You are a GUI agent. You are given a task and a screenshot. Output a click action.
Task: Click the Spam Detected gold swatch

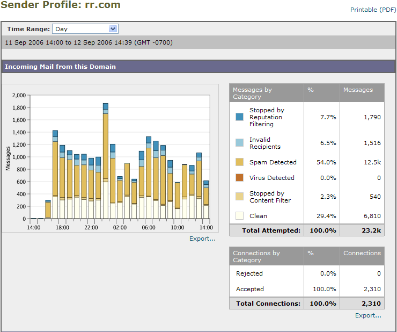click(x=239, y=162)
